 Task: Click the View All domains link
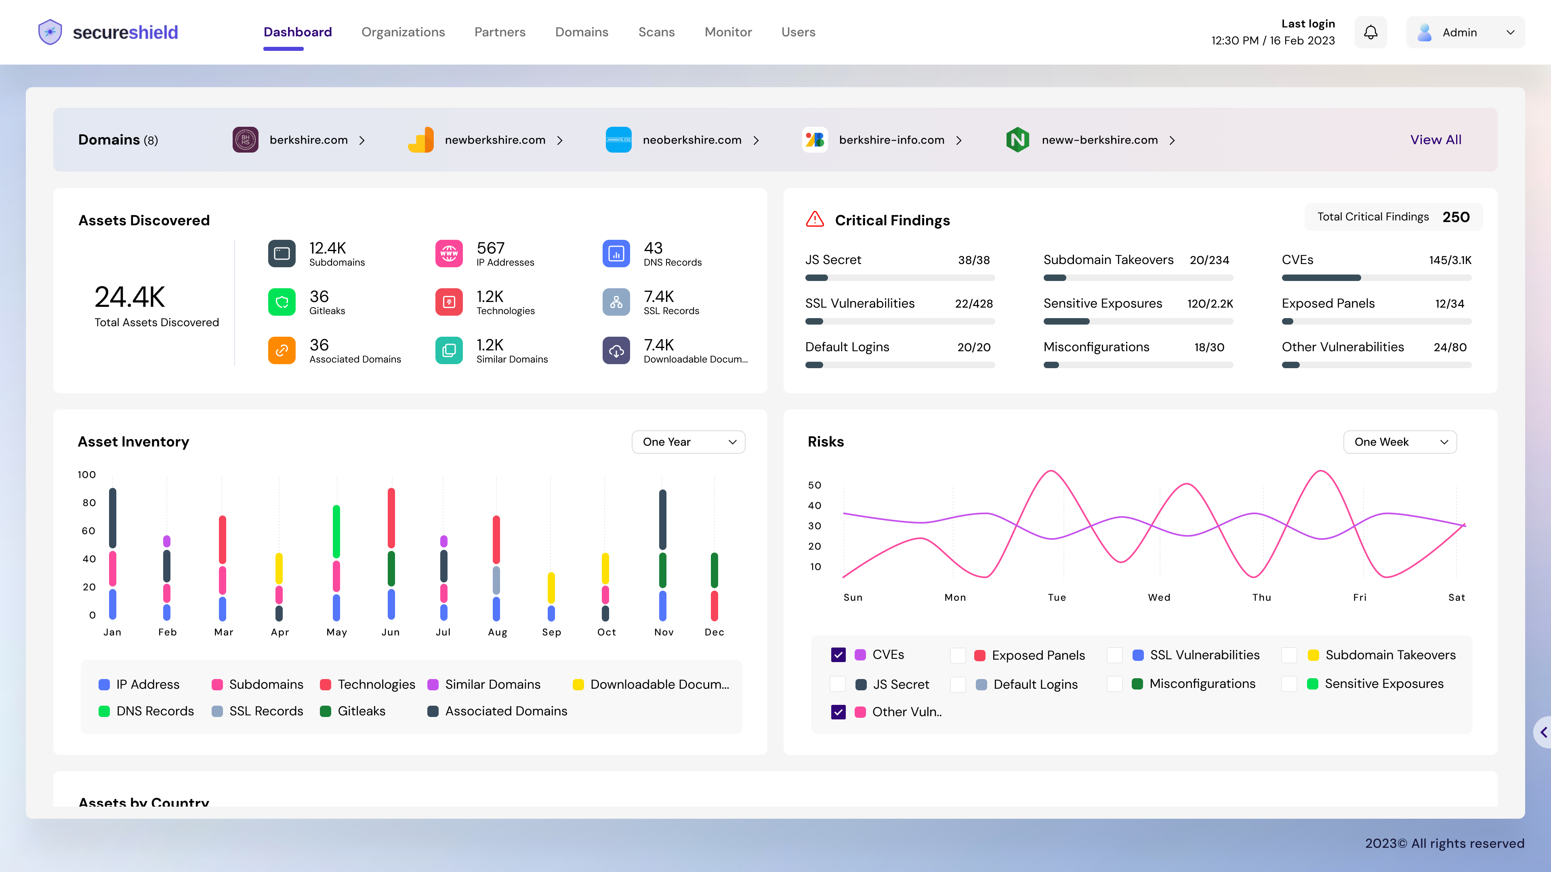[1435, 140]
